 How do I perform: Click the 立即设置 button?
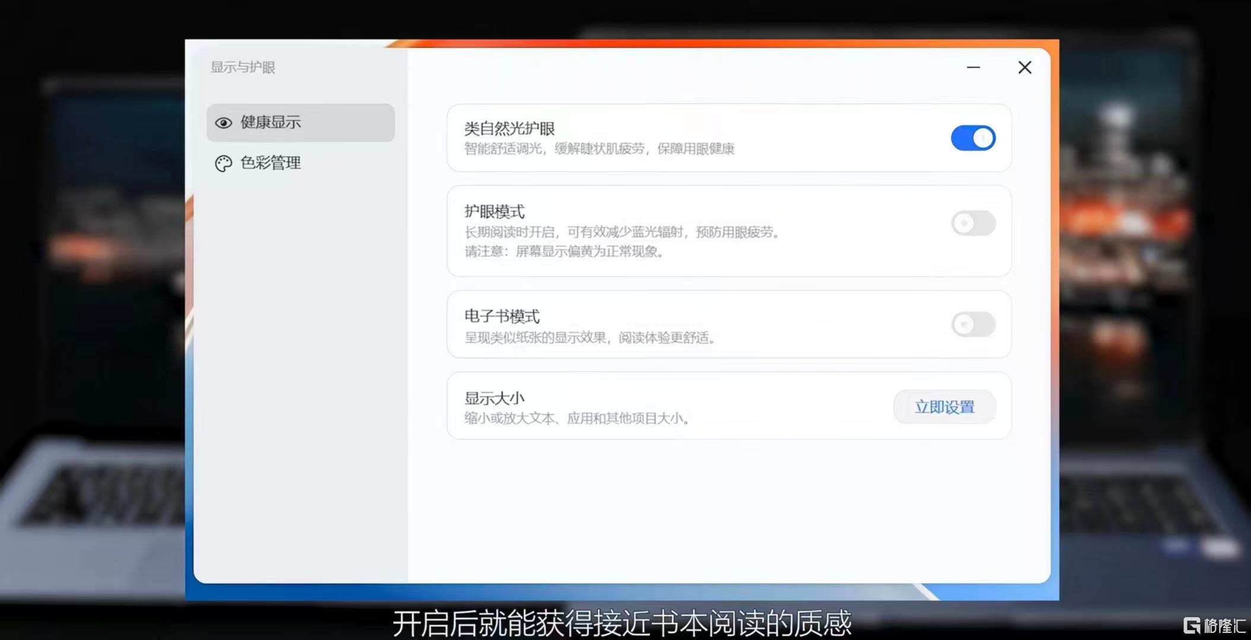tap(944, 407)
